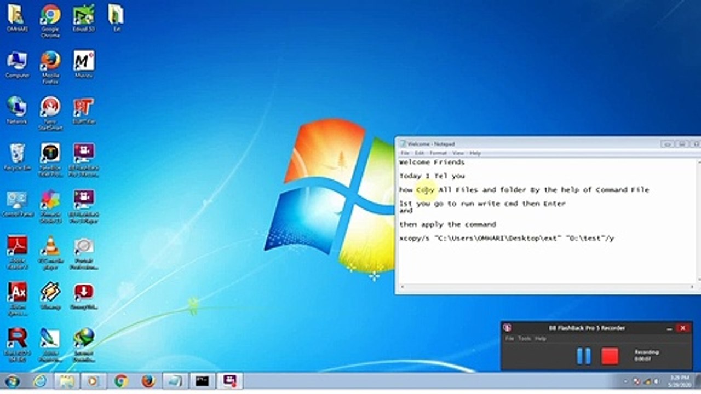This screenshot has width=701, height=394.
Task: Launch the Google Chrome desktop shortcut
Action: (x=50, y=21)
